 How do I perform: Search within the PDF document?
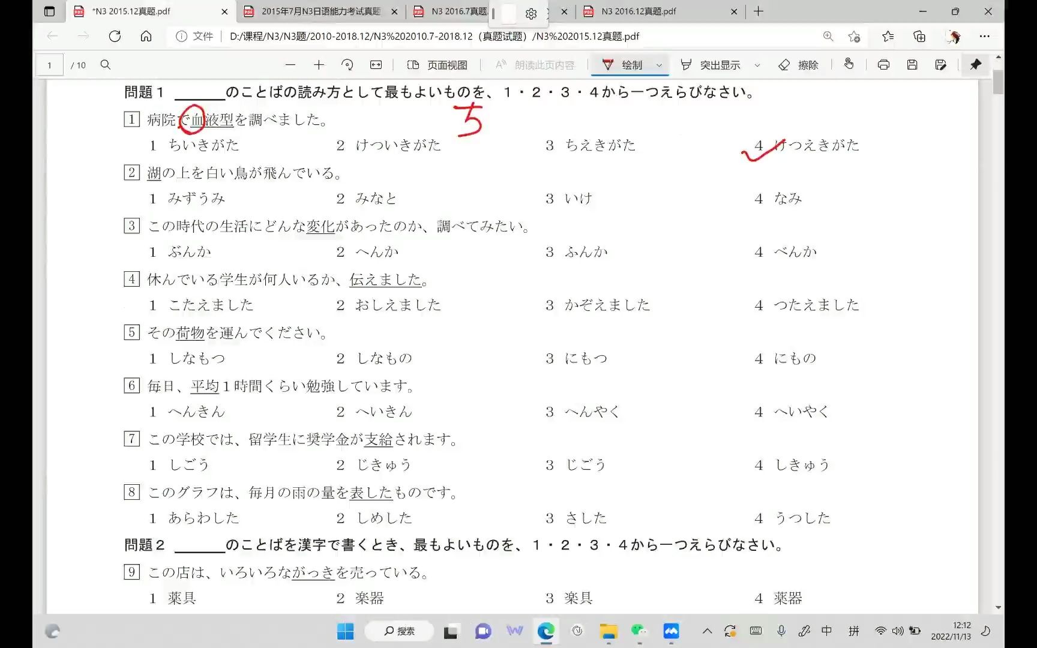point(106,65)
